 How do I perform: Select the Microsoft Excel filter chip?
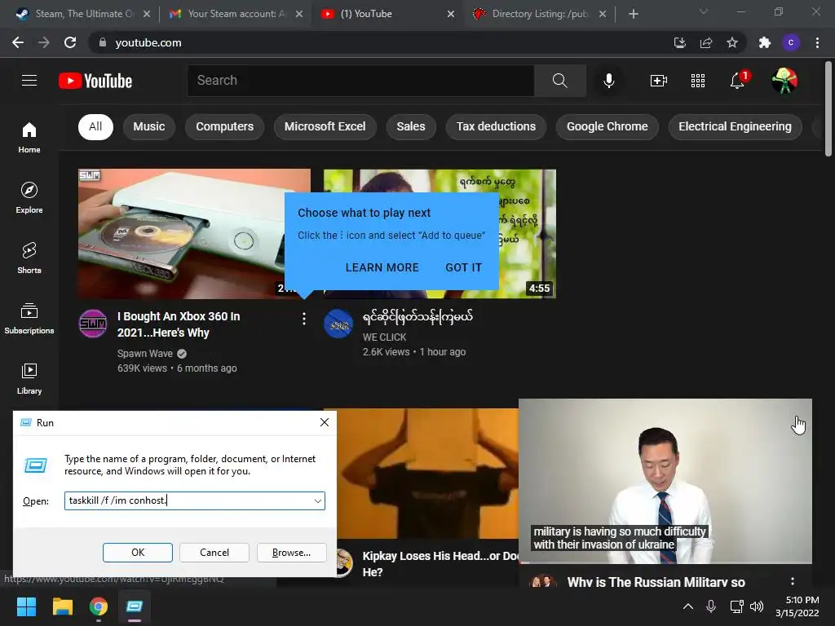coord(325,126)
